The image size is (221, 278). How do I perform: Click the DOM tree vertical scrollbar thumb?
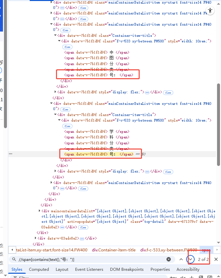click(218, 125)
